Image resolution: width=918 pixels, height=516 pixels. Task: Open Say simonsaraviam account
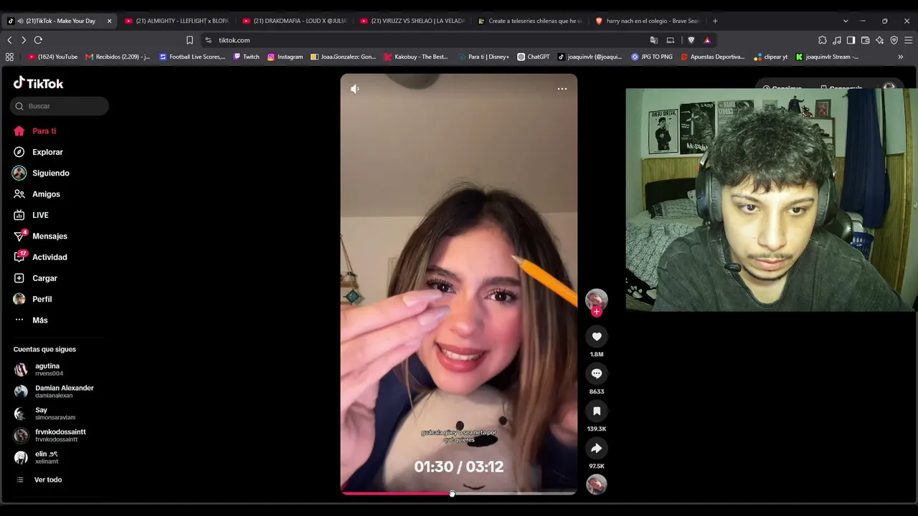coord(44,414)
